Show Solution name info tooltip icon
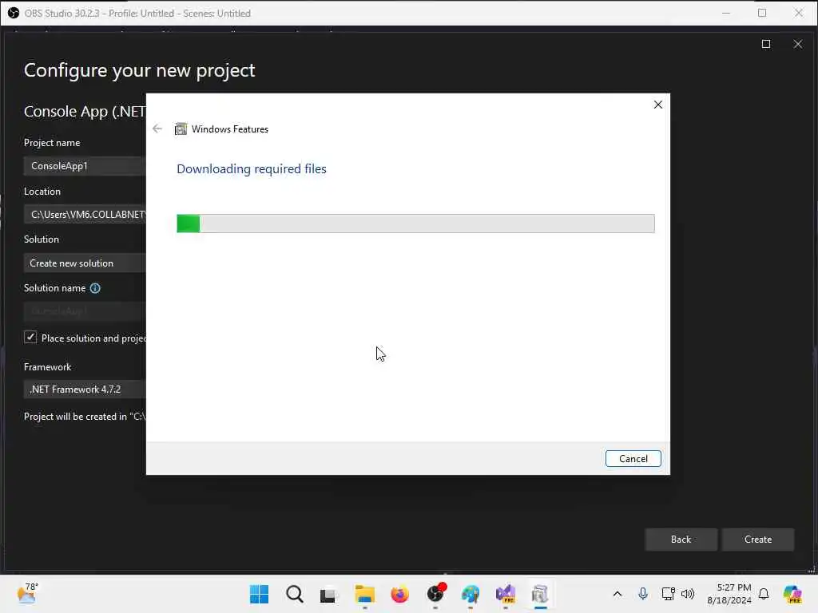818x613 pixels. pyautogui.click(x=95, y=288)
